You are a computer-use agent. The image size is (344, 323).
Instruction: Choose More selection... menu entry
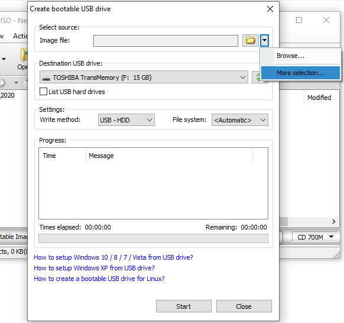[x=300, y=73]
